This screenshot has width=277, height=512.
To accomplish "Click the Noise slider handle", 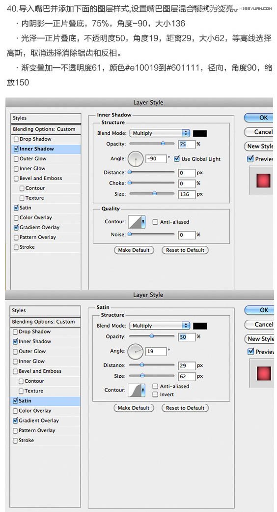I will 130,234.
